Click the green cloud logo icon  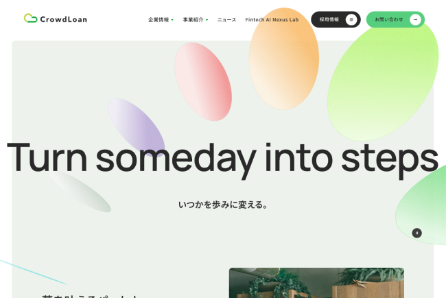[x=30, y=19]
